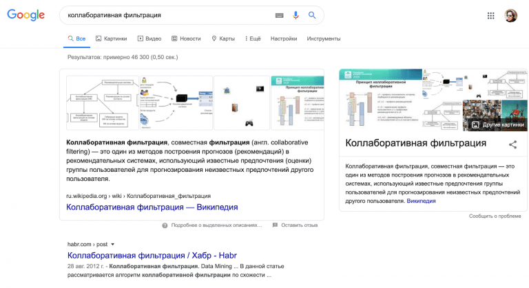Viewport: 529px width, 288px height.
Task: Expand the habr.com result dropdown arrow
Action: (113, 244)
